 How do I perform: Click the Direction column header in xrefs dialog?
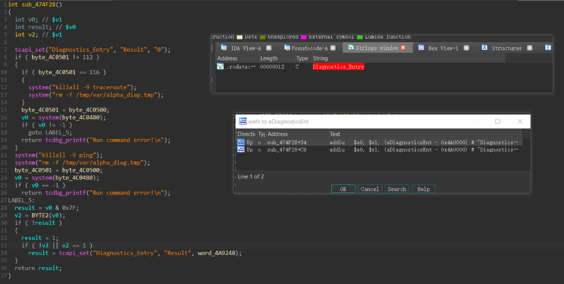[246, 134]
